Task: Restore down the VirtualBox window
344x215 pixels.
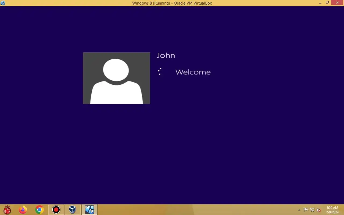Action: tap(327, 3)
